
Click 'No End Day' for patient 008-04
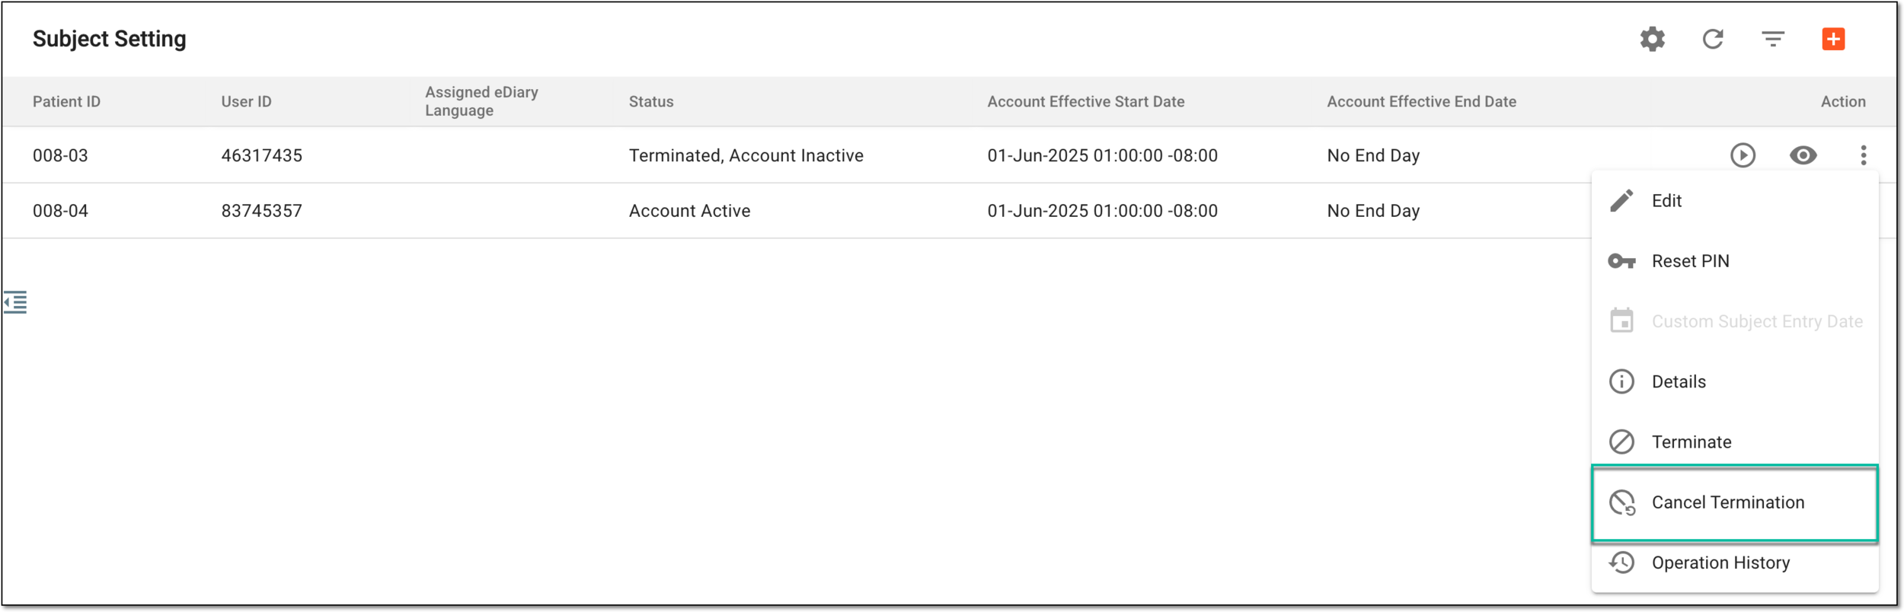[1373, 211]
